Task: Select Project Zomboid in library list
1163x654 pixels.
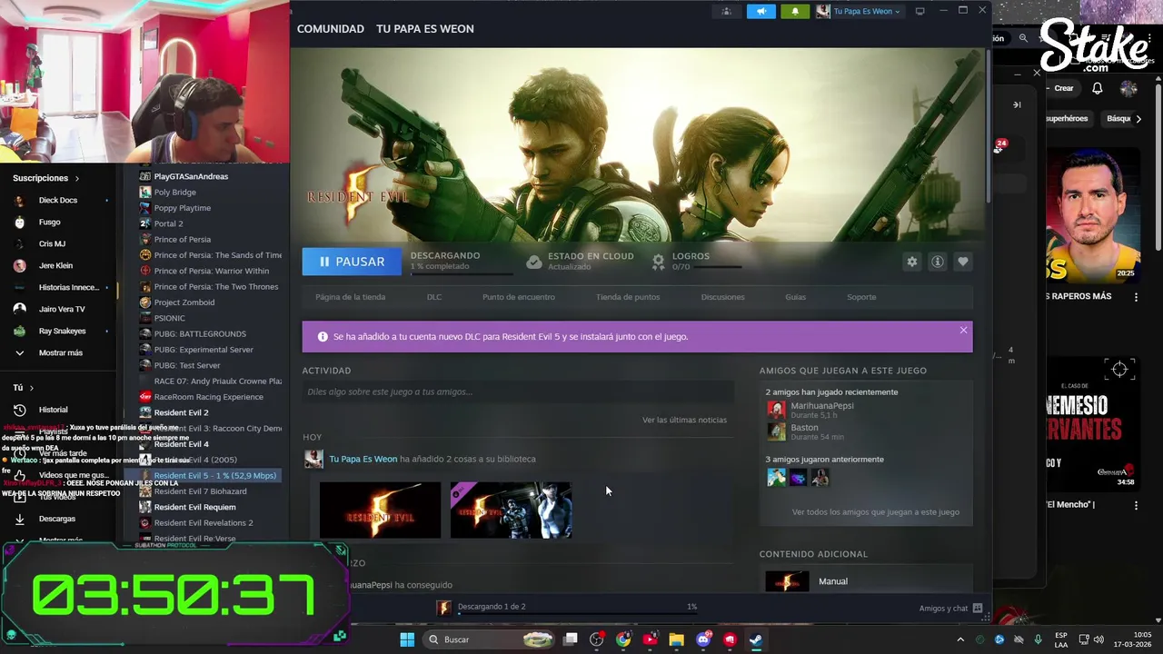Action: click(x=184, y=302)
